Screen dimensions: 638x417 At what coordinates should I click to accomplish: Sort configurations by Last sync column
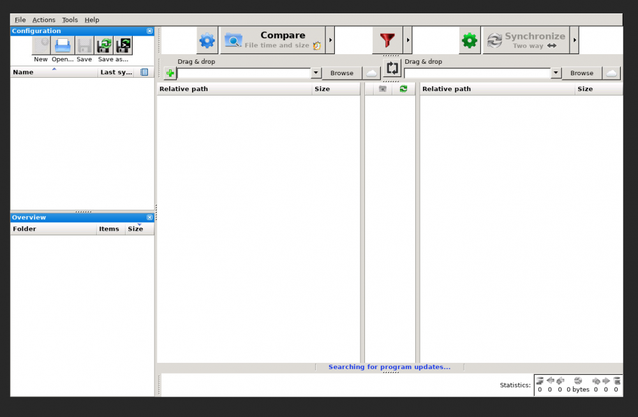(116, 73)
